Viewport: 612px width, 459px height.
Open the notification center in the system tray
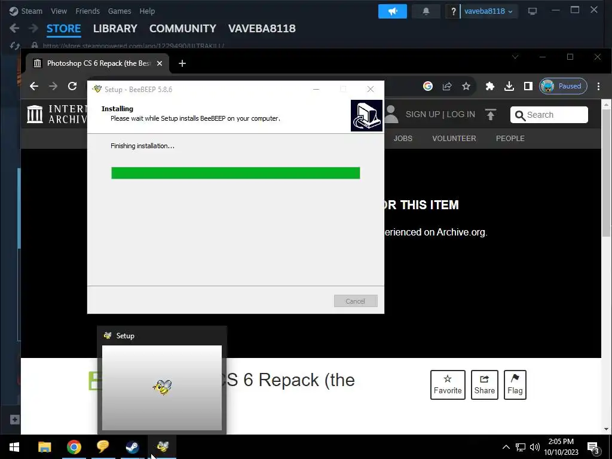593,447
